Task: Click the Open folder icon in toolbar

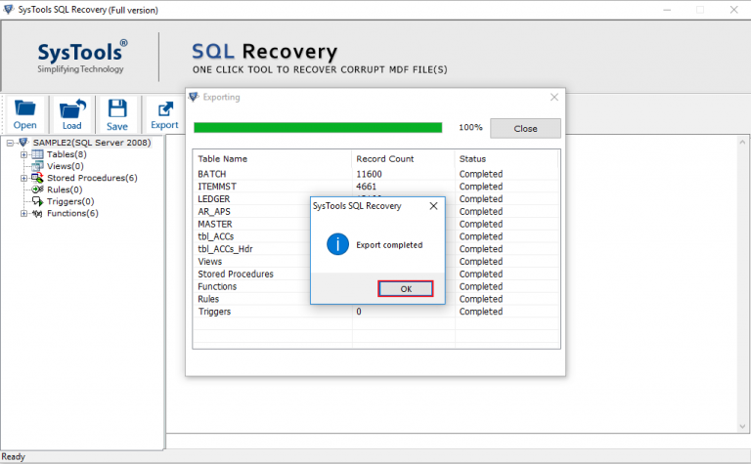Action: point(24,108)
